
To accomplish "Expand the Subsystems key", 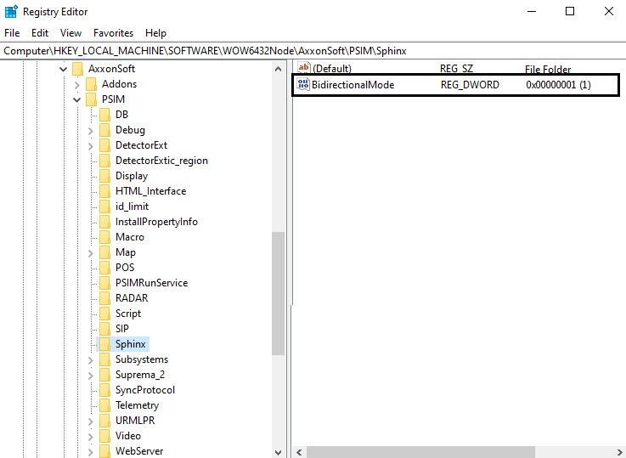I will click(91, 360).
